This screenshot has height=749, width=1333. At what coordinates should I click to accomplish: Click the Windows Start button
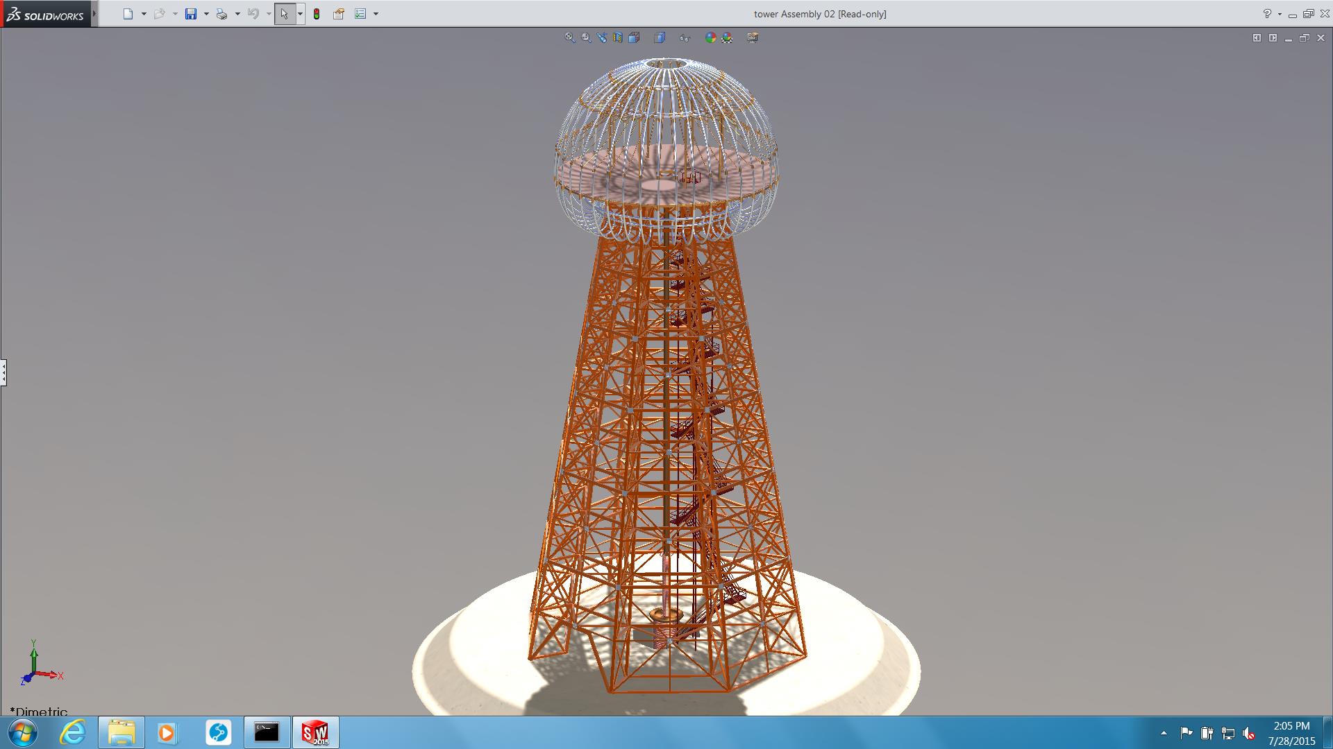click(x=22, y=732)
